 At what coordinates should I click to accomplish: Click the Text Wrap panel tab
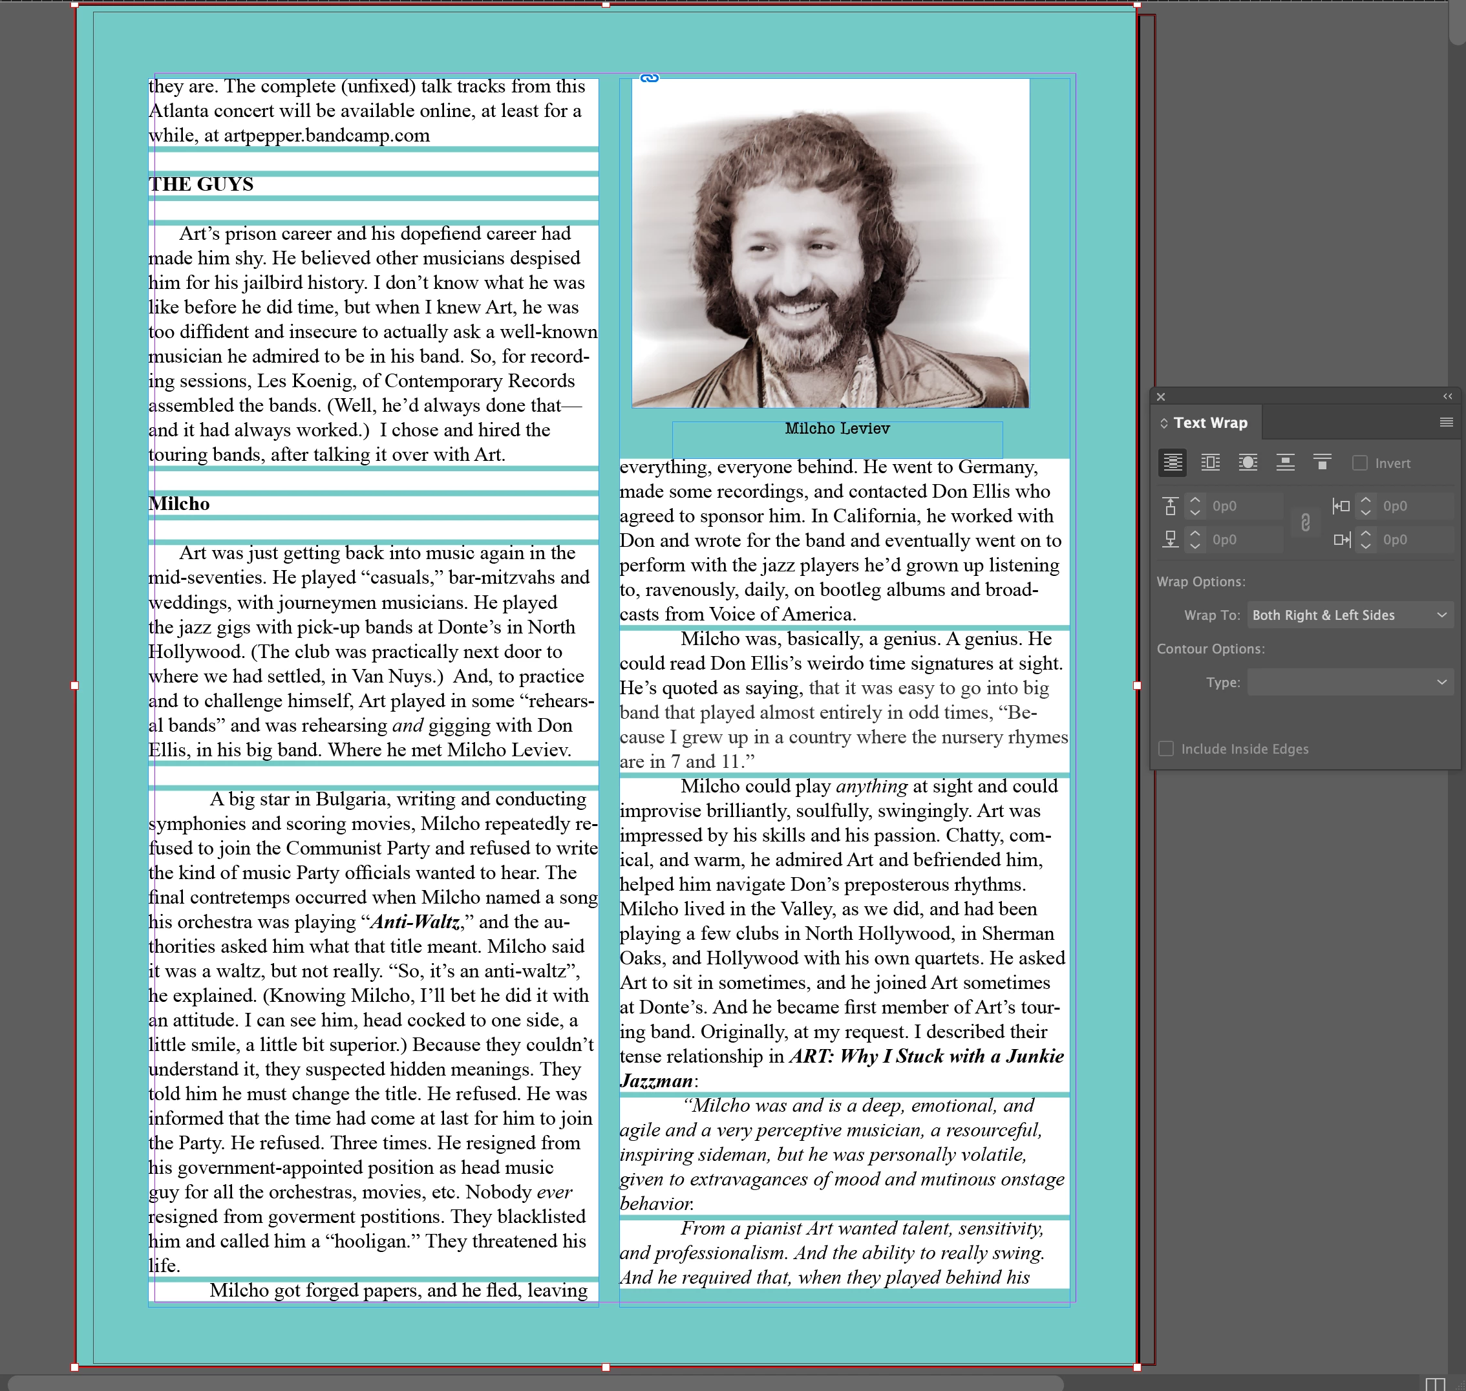[x=1210, y=423]
